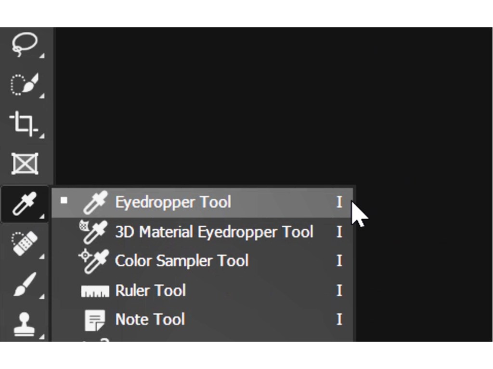This screenshot has width=493, height=369.
Task: Pick "Color Sampler Tool" from the flyout
Action: [182, 261]
